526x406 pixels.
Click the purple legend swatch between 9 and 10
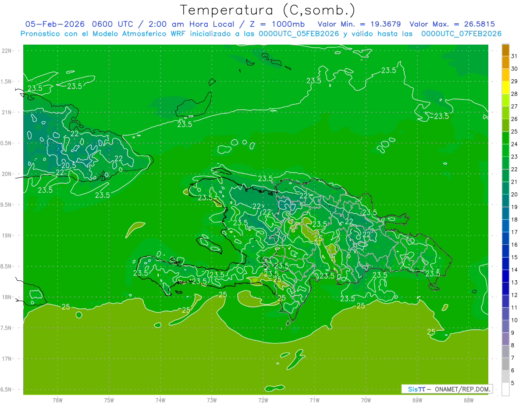pyautogui.click(x=505, y=327)
